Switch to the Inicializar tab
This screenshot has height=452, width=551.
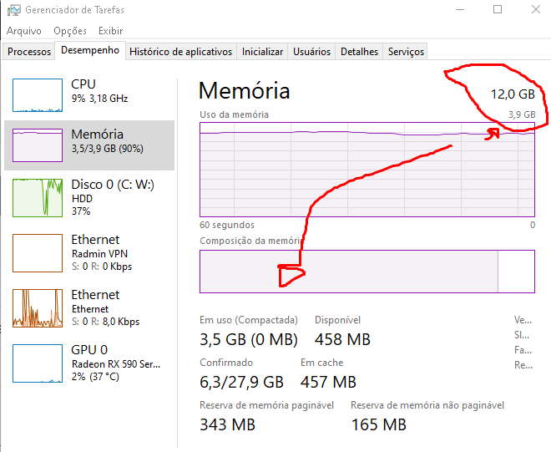(262, 52)
